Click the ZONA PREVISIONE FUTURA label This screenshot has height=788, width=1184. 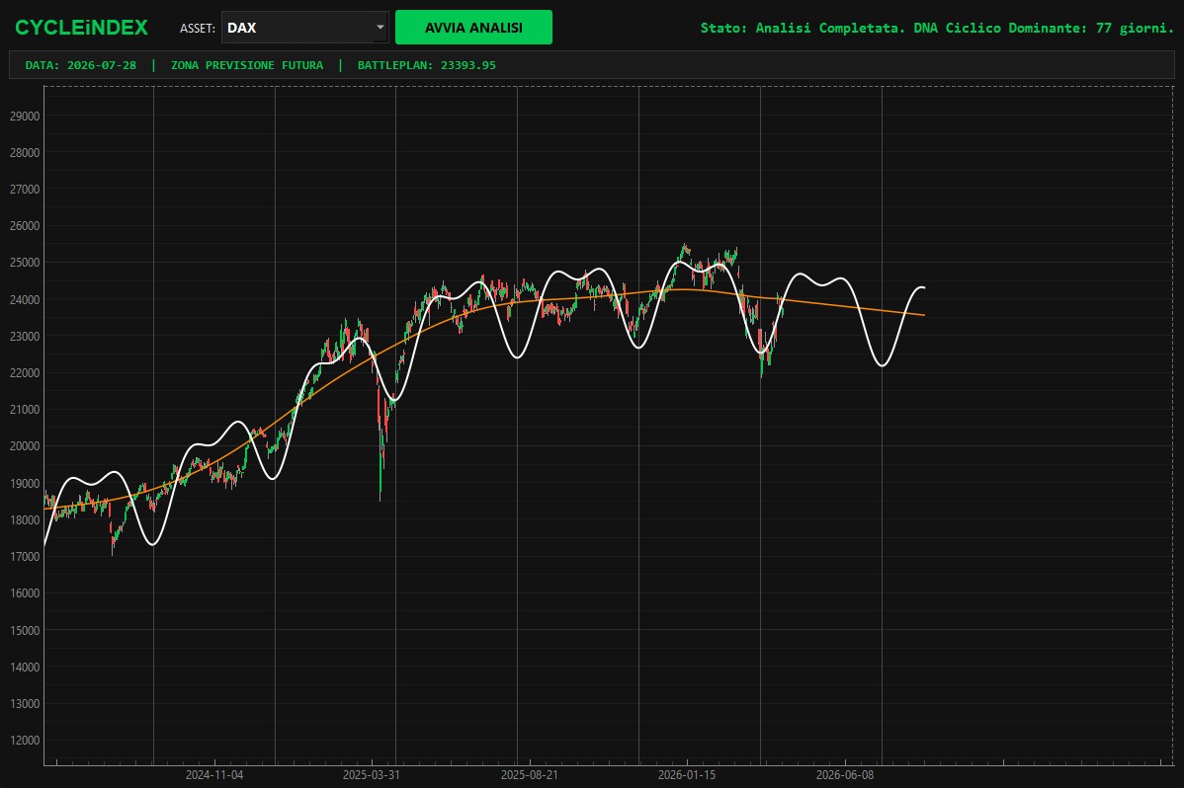[247, 65]
